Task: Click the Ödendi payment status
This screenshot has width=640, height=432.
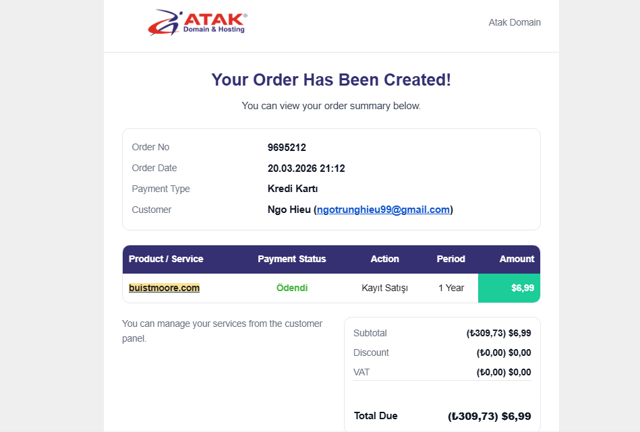Action: coord(292,288)
